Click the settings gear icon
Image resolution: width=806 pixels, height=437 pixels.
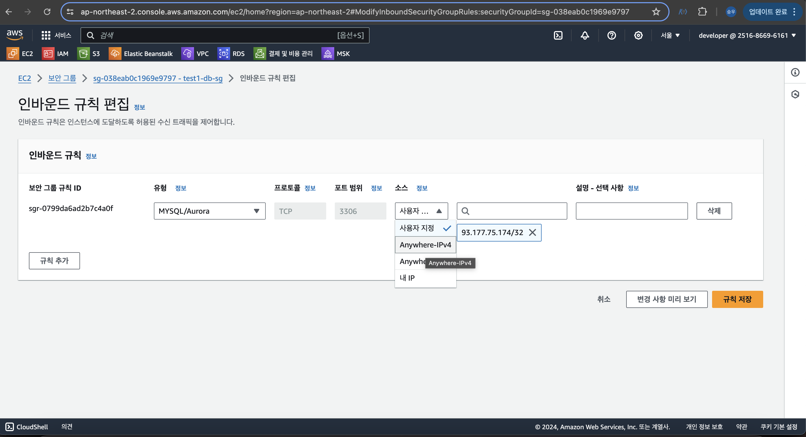pyautogui.click(x=638, y=35)
